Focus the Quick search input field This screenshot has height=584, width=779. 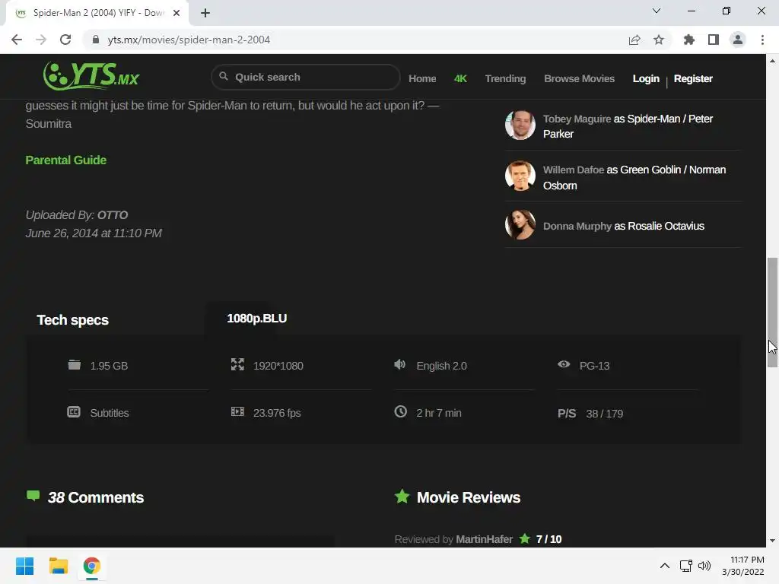tap(306, 77)
